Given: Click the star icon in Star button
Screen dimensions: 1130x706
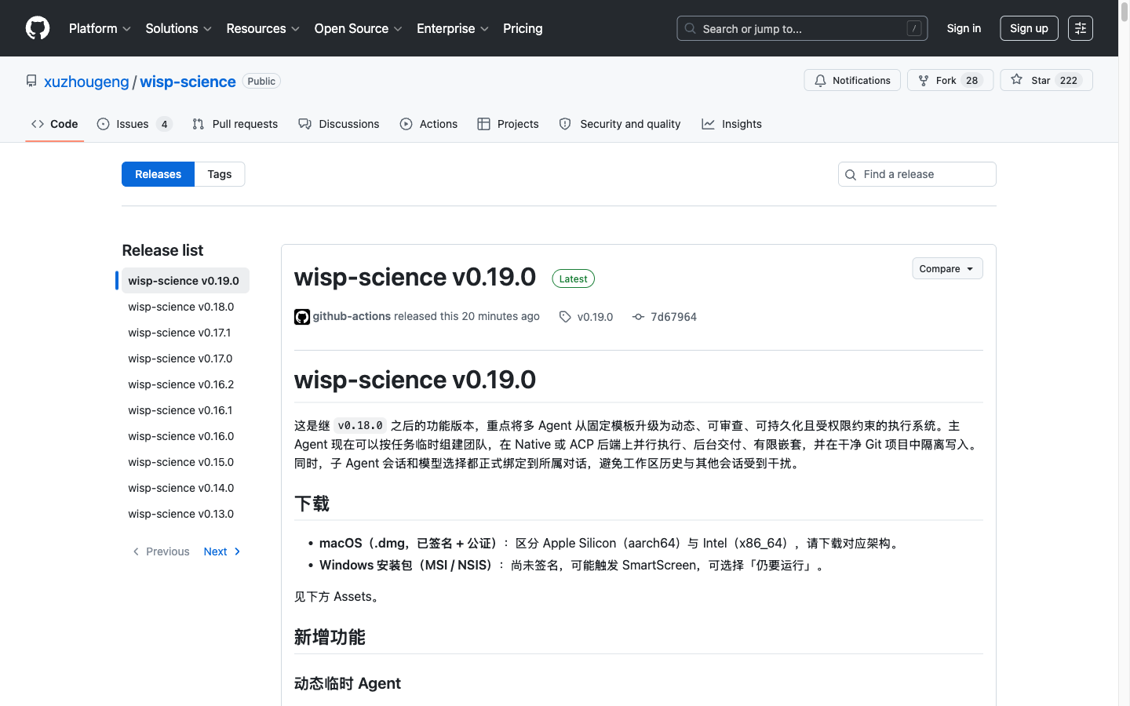Looking at the screenshot, I should point(1017,79).
